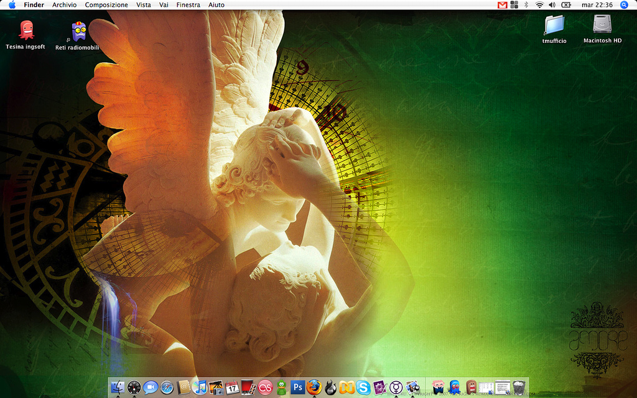Open Address Book in the dock
The image size is (637, 398).
pos(184,387)
